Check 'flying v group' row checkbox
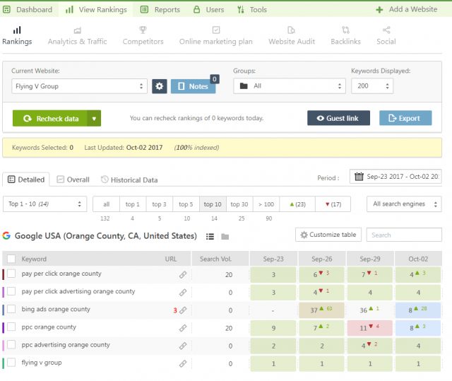Screen dimensions: 452x381 [x=11, y=362]
